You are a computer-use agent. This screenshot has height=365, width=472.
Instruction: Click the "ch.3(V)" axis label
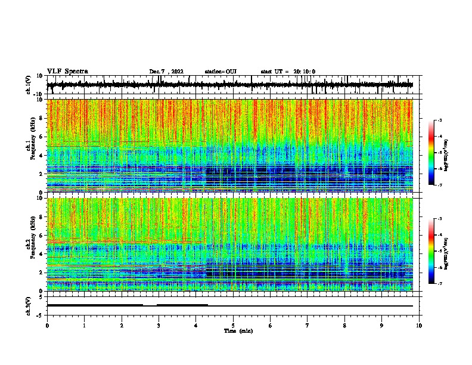[29, 306]
